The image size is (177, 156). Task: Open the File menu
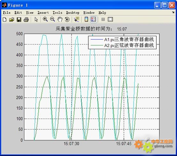tap(7, 12)
